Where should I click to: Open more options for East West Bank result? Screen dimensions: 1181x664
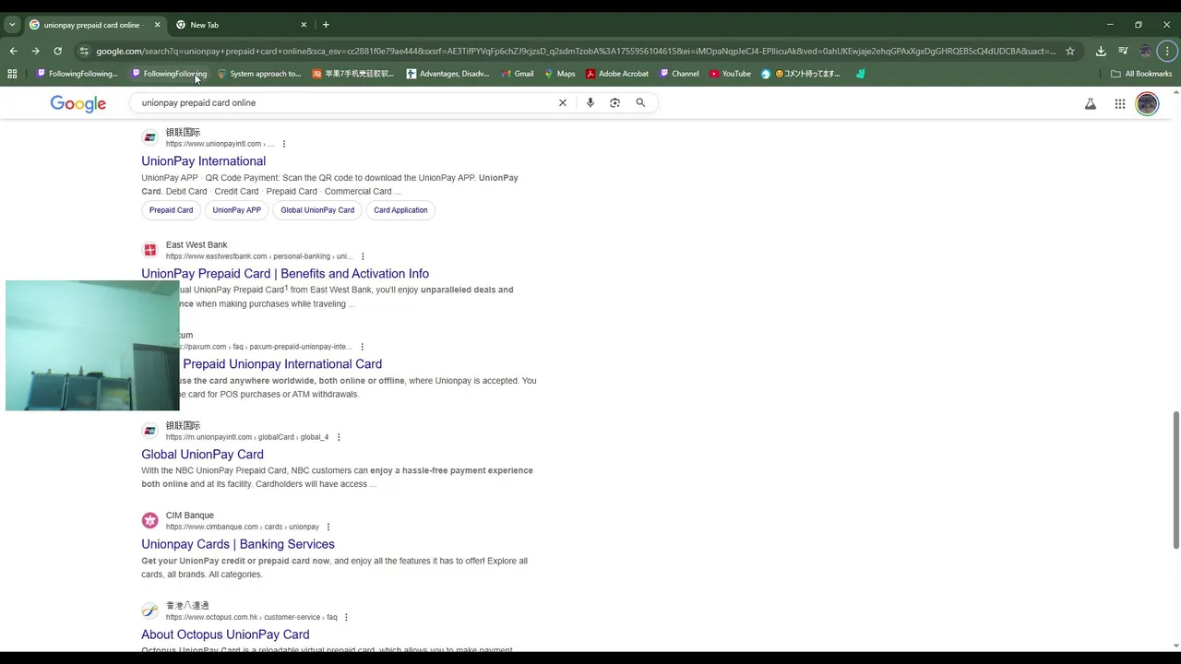pyautogui.click(x=363, y=256)
